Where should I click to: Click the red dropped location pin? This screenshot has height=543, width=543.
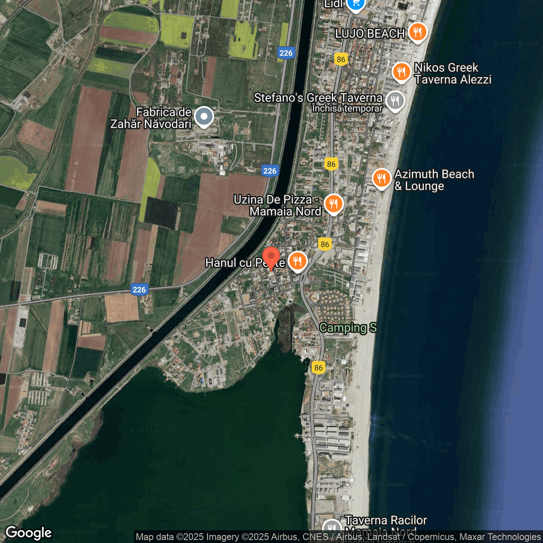click(271, 257)
